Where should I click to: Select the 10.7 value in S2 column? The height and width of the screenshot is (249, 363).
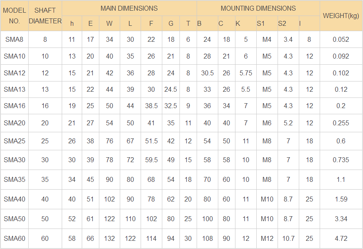288,239
